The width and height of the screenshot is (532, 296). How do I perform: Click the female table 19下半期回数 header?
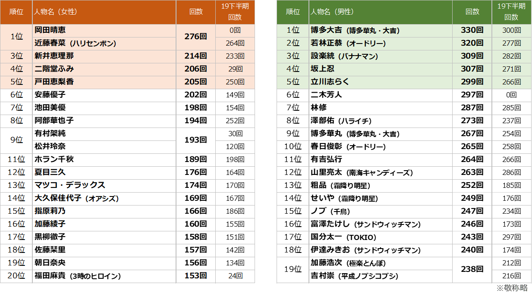click(x=235, y=12)
